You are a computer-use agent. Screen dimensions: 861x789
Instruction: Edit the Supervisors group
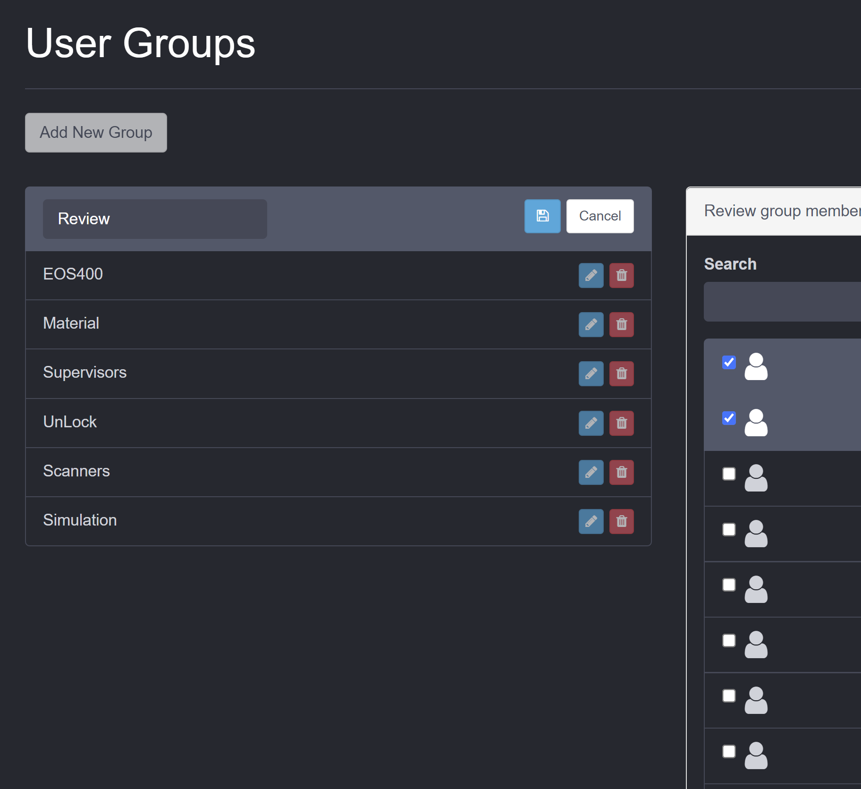(x=591, y=373)
